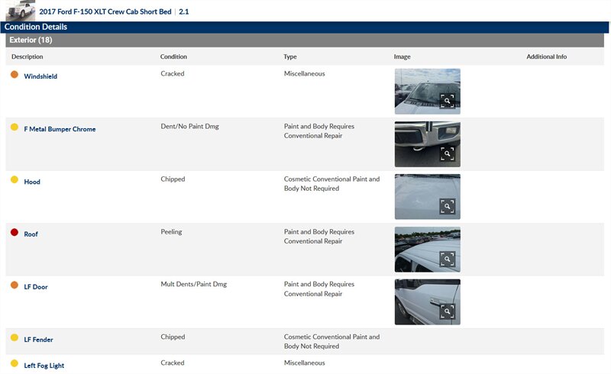Click yellow dot beside Left Fog Light
The width and height of the screenshot is (611, 374).
15,364
